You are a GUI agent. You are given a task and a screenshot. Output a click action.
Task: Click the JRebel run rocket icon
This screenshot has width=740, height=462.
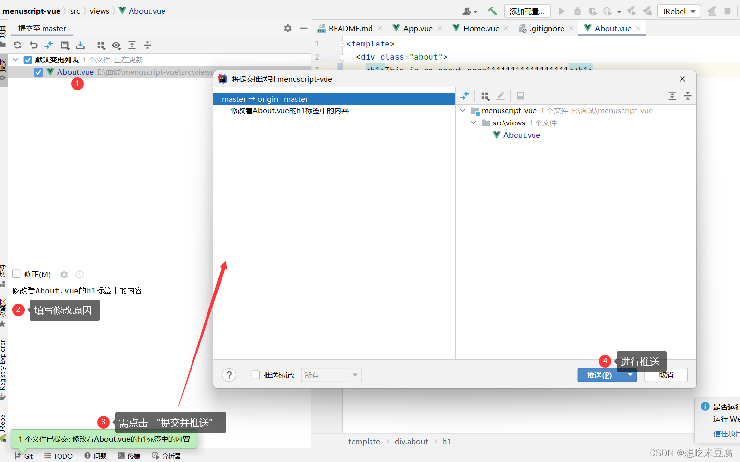(x=631, y=11)
